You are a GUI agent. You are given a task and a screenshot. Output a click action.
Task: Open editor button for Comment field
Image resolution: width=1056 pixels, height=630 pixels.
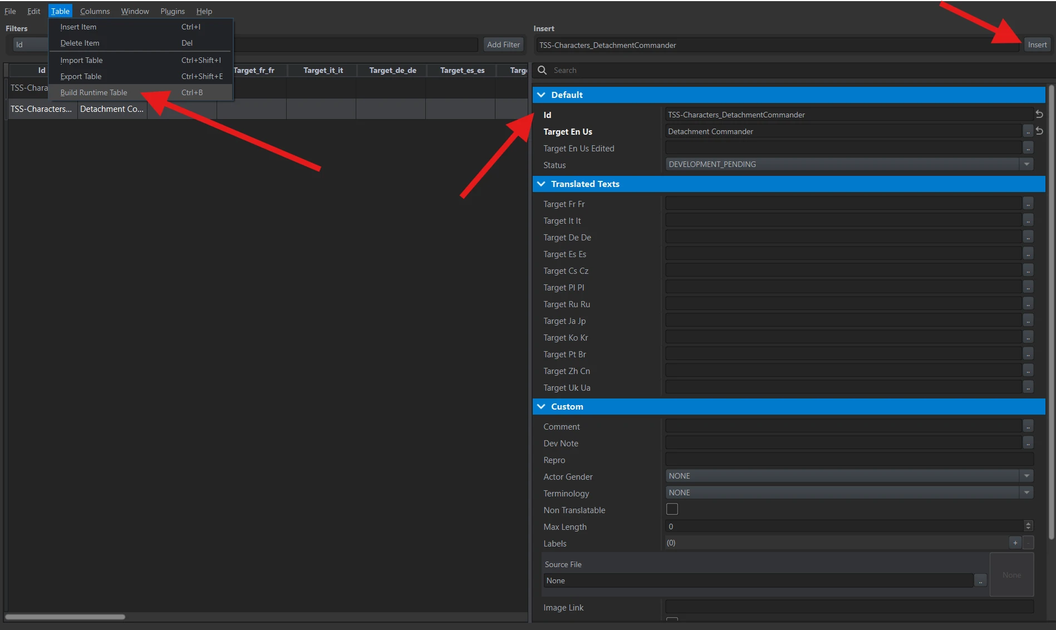click(1028, 426)
